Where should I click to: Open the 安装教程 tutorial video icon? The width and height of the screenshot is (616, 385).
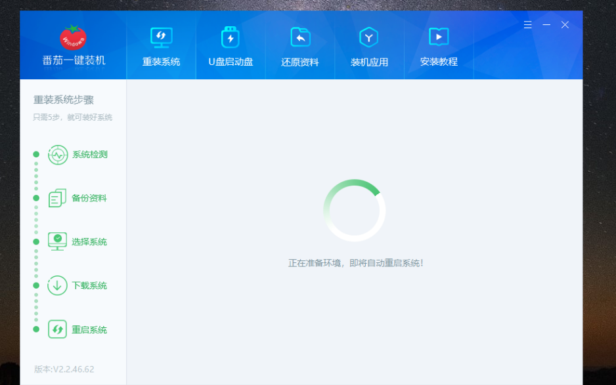coord(439,37)
